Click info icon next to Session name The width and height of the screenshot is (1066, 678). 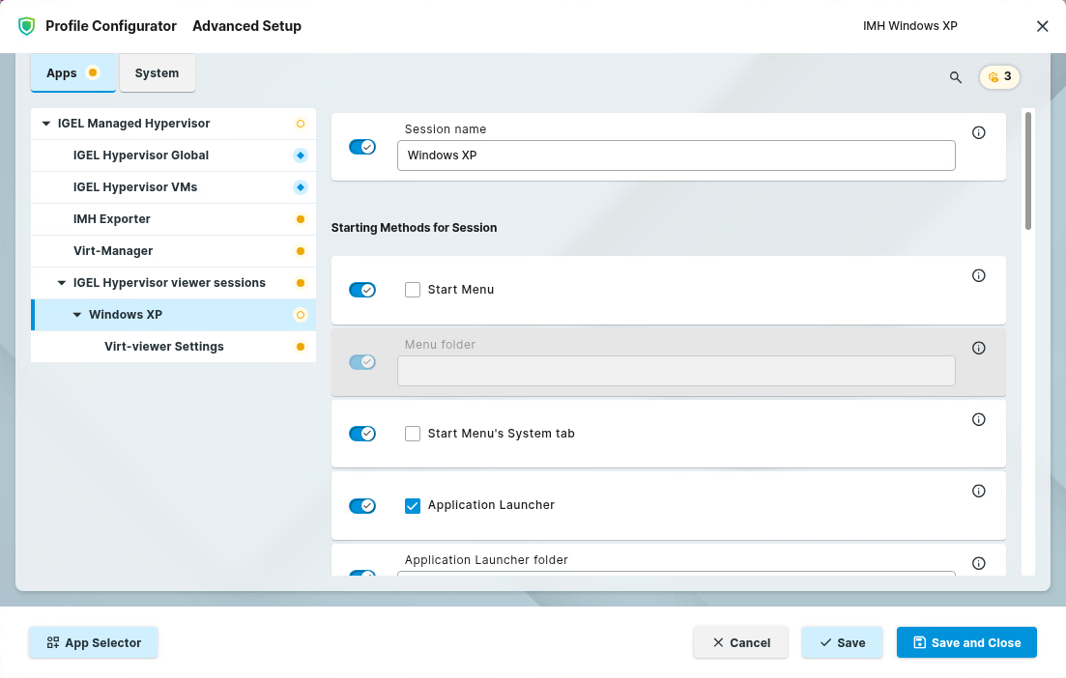pyautogui.click(x=978, y=133)
